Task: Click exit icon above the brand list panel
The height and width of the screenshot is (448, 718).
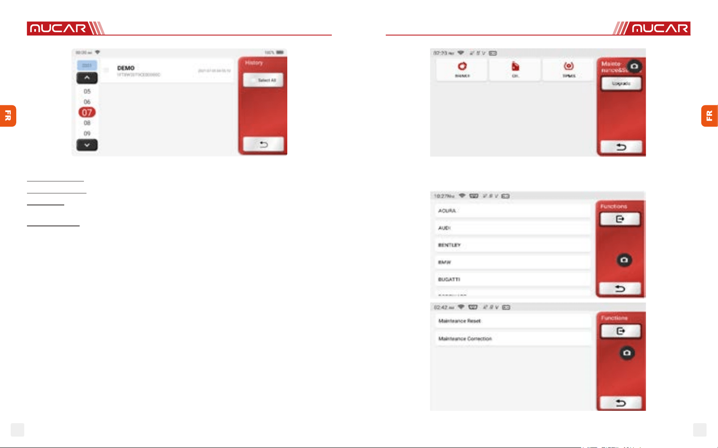Action: tap(620, 219)
